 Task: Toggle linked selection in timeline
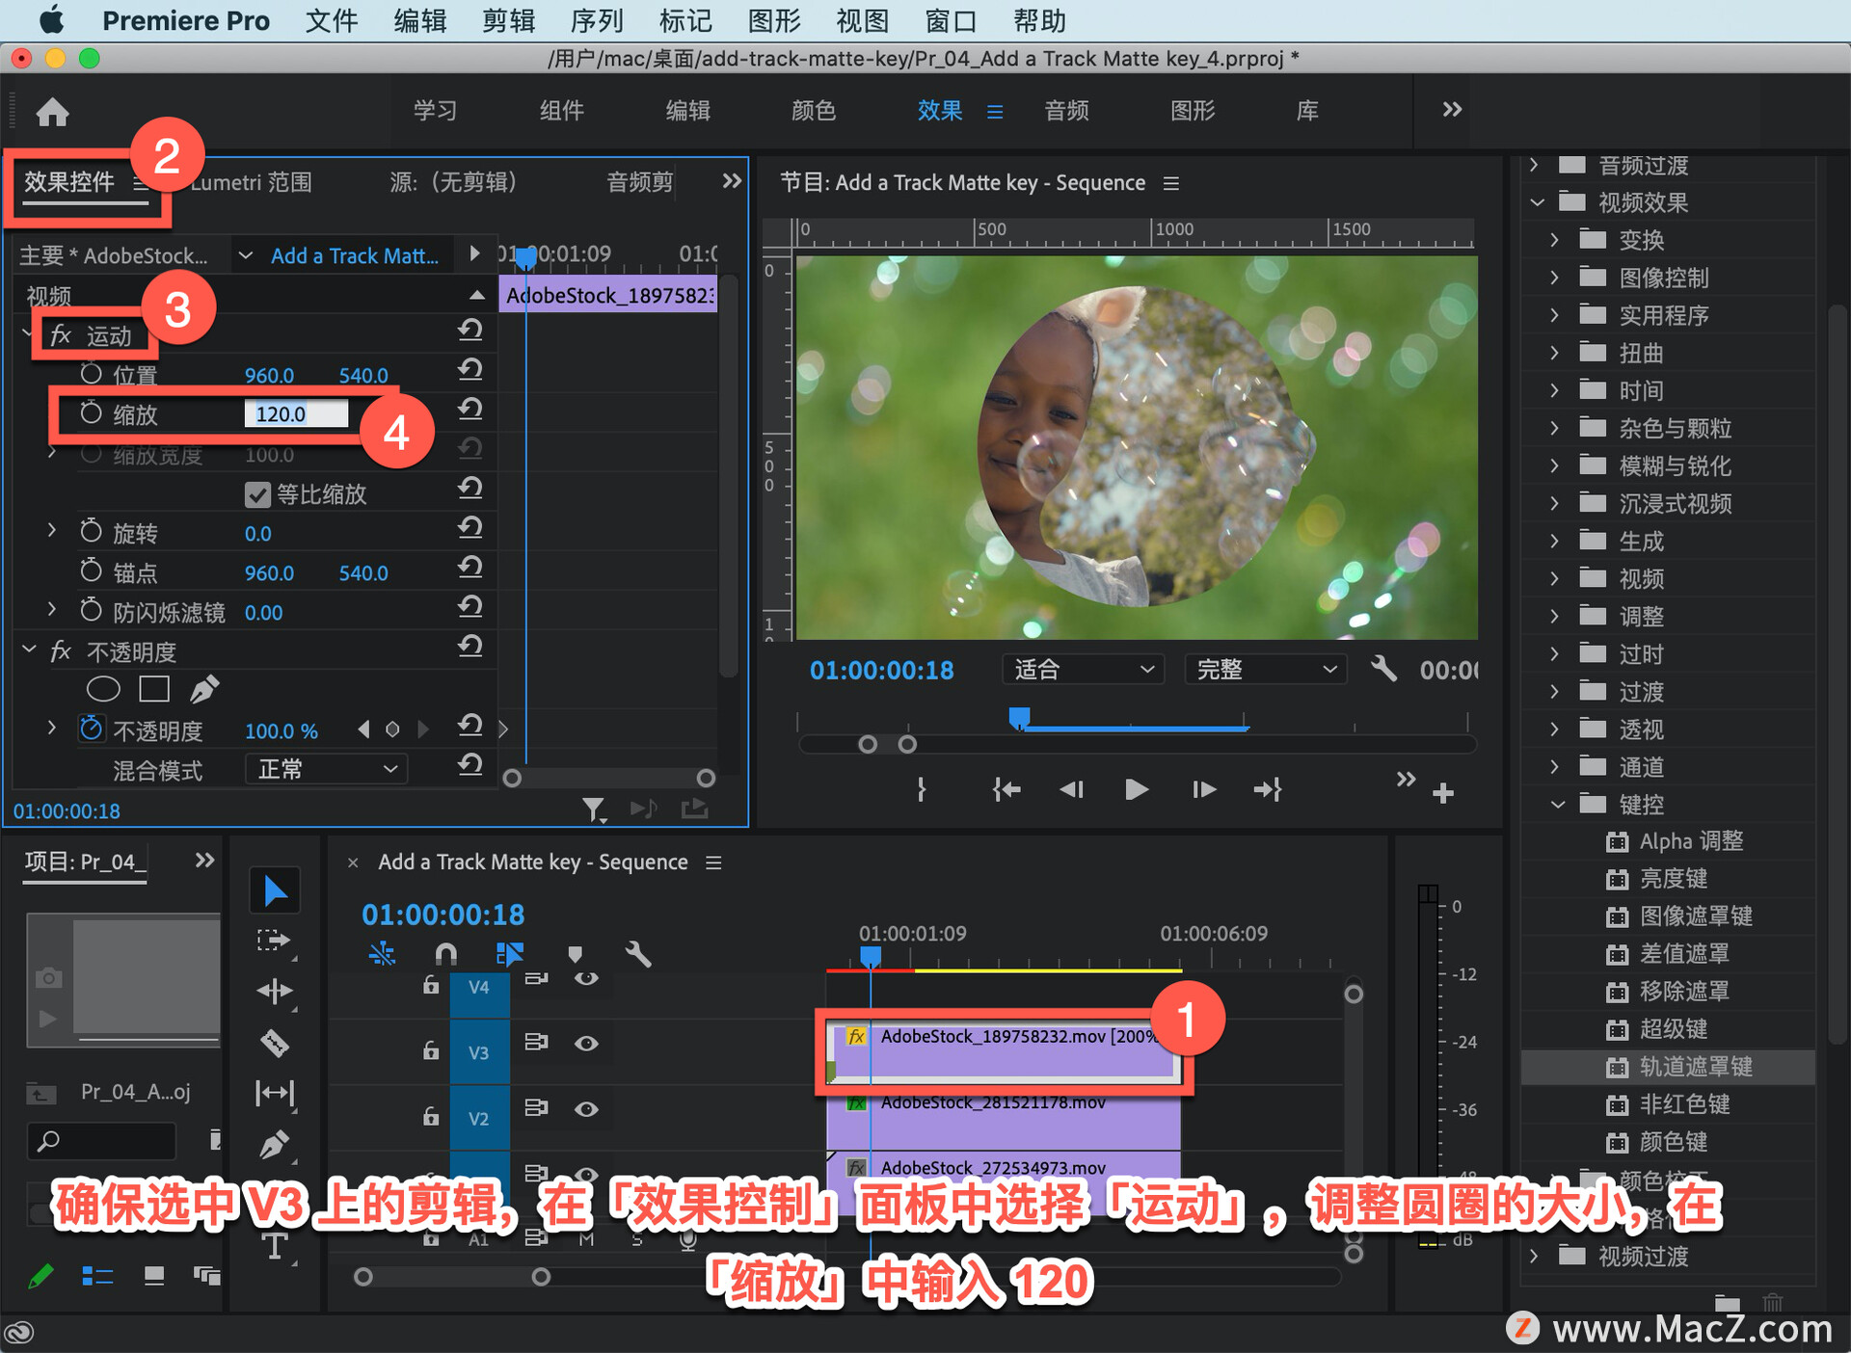pos(509,954)
